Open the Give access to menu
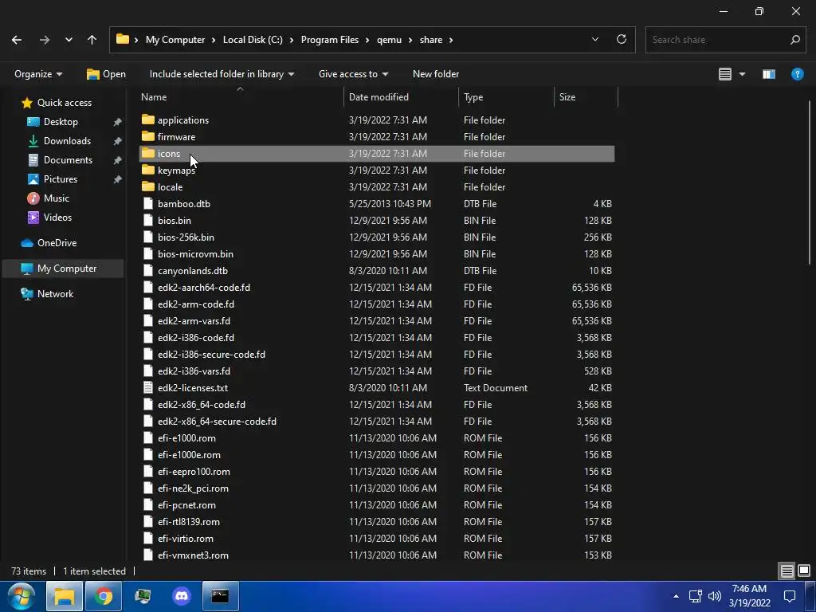Image resolution: width=816 pixels, height=612 pixels. pos(353,74)
